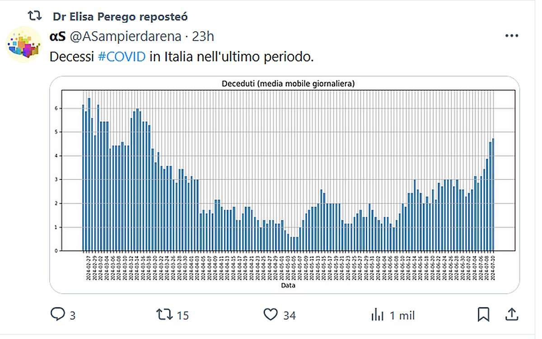542x339 pixels.
Task: Click the tweet text "Decessi in Italia"
Action: (x=72, y=57)
